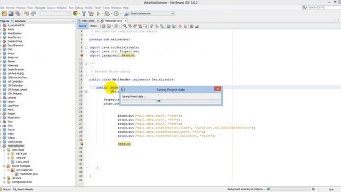Image resolution: width=341 pixels, height=192 pixels.
Task: Open Empty datasource dropdown
Action: click(152, 13)
